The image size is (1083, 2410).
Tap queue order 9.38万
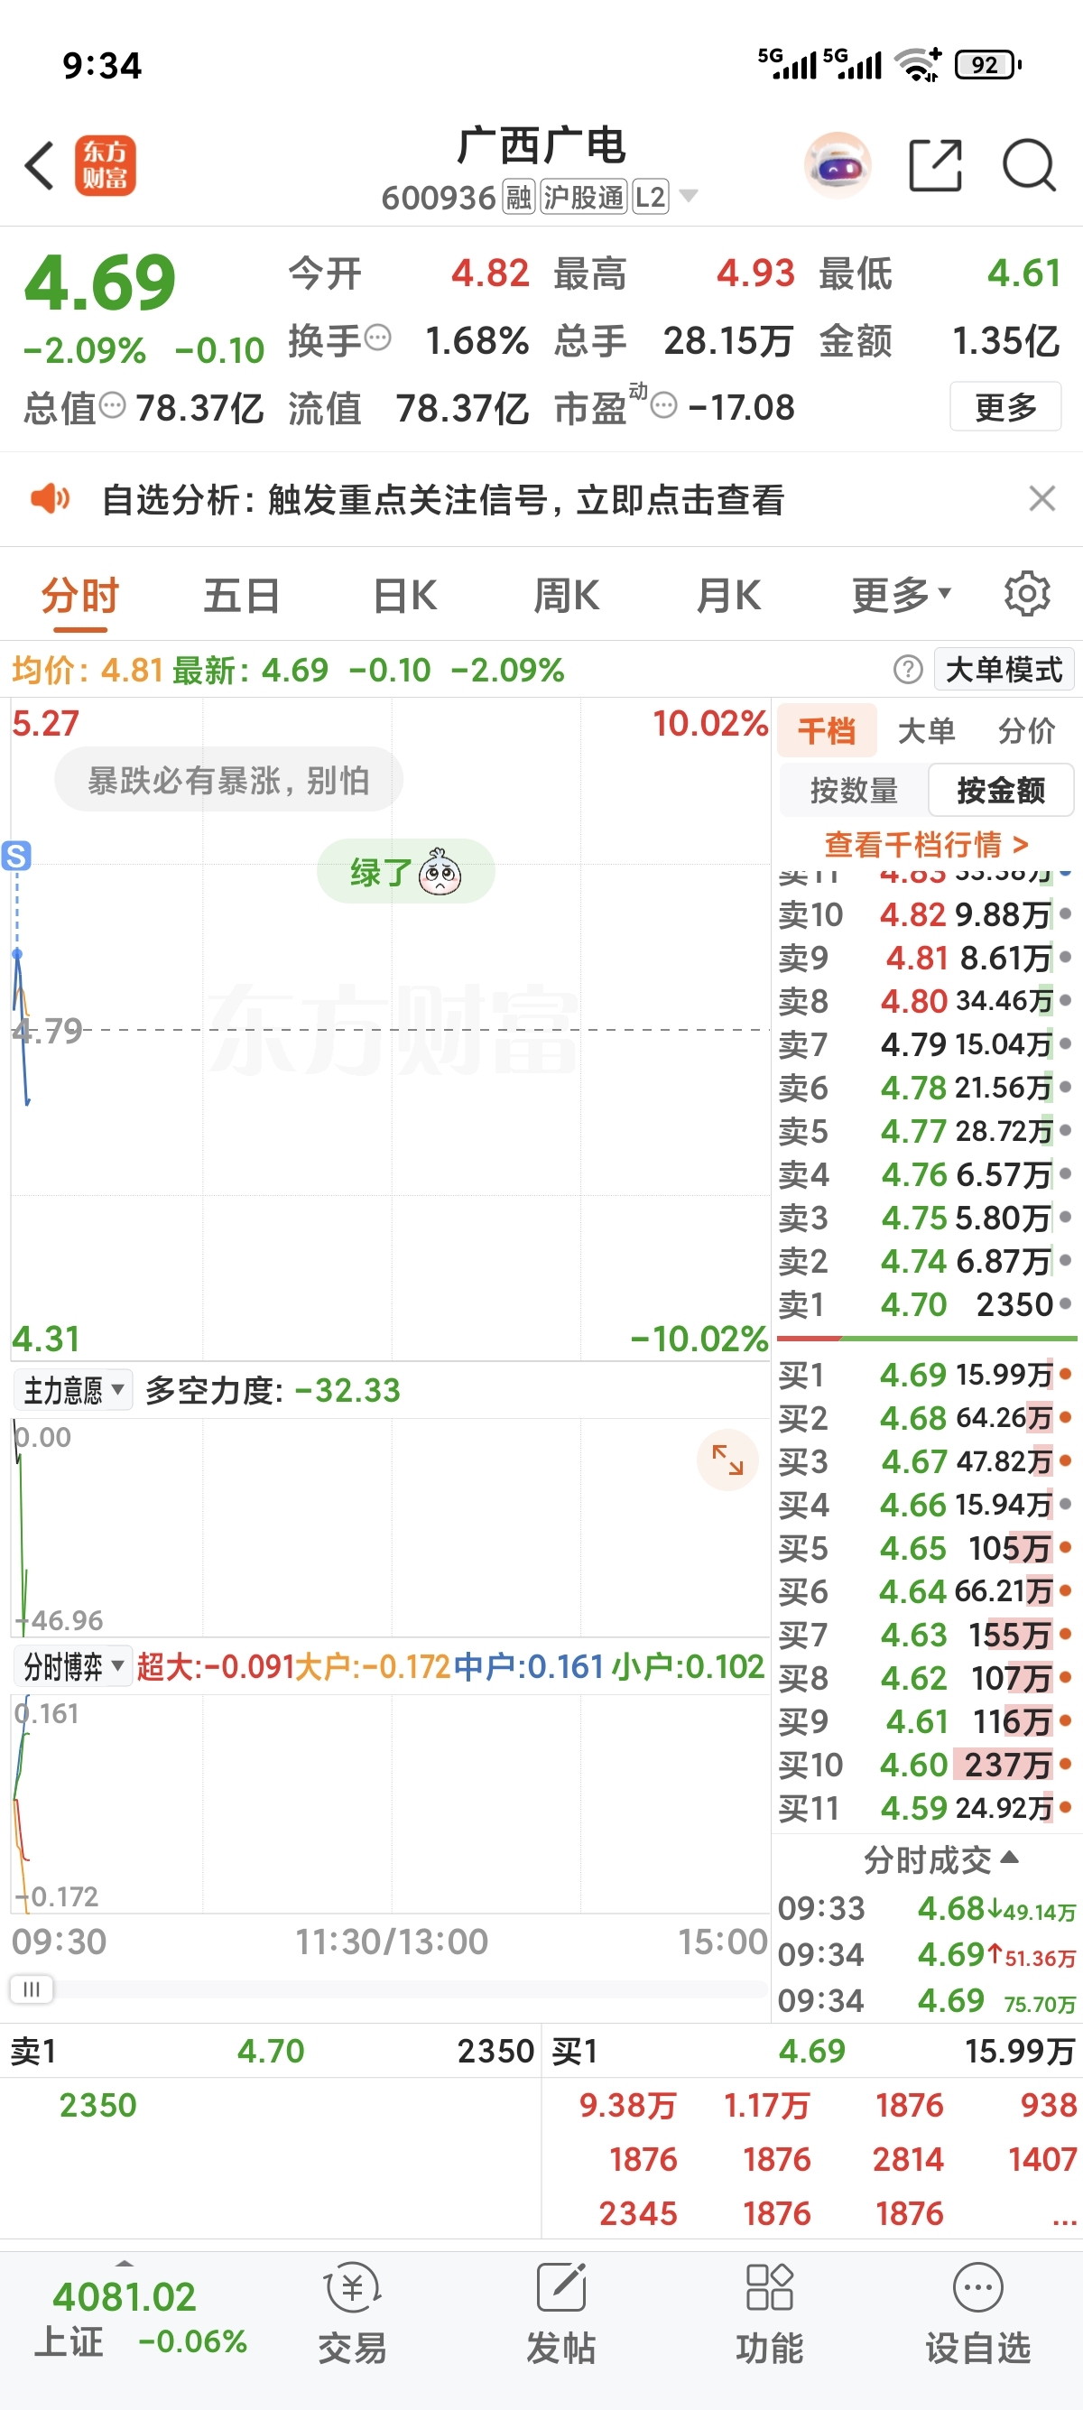pyautogui.click(x=626, y=2105)
